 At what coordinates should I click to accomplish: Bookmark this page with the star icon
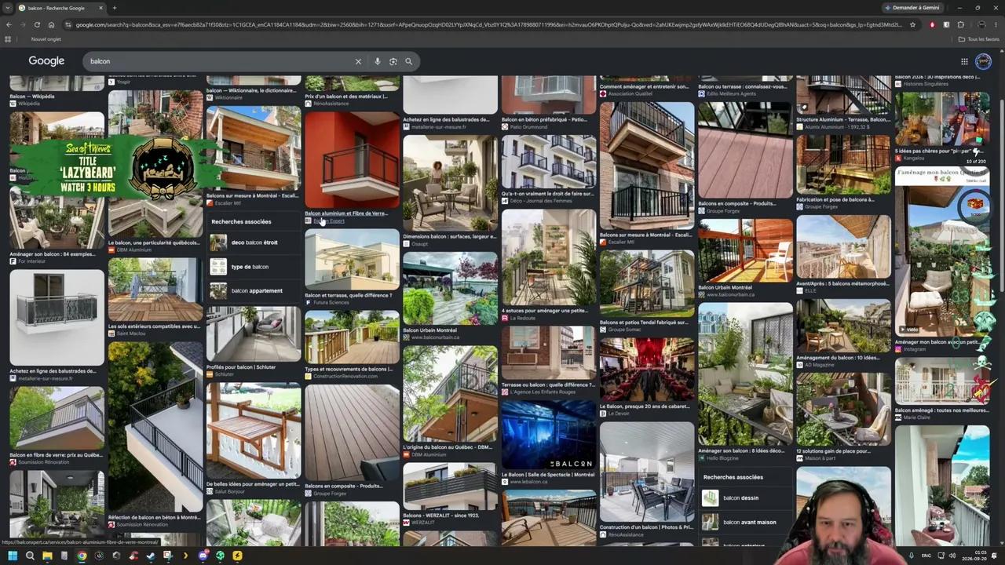(912, 24)
